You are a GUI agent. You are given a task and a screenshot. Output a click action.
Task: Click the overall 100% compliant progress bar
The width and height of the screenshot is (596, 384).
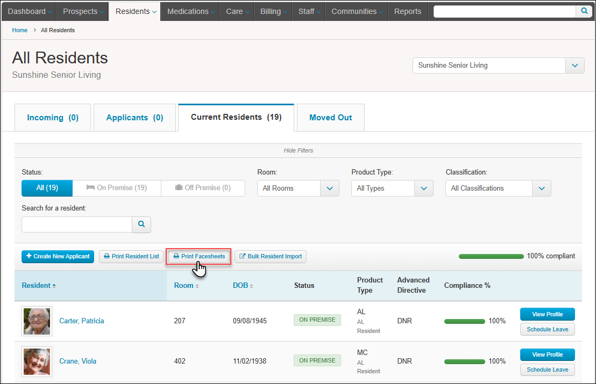pos(491,257)
